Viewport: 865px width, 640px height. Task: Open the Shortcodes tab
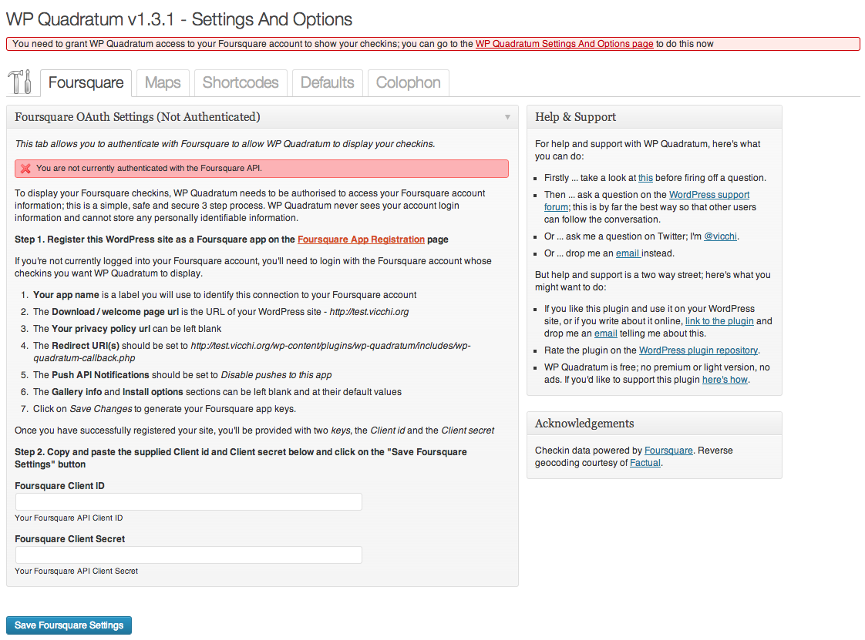(241, 82)
